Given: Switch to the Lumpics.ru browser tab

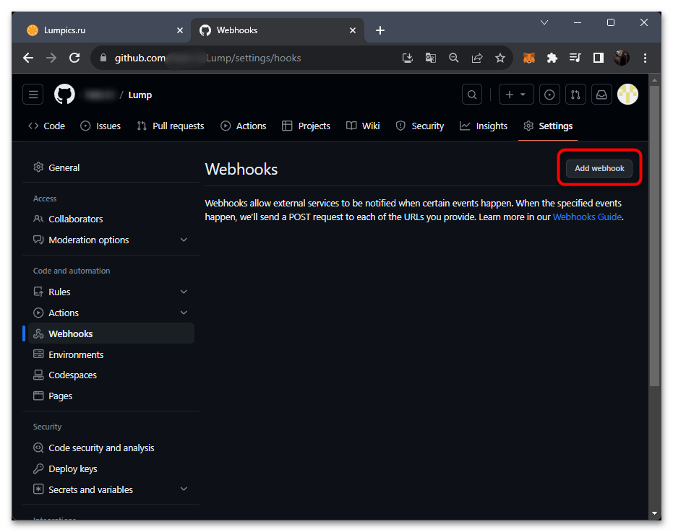Looking at the screenshot, I should (x=102, y=30).
